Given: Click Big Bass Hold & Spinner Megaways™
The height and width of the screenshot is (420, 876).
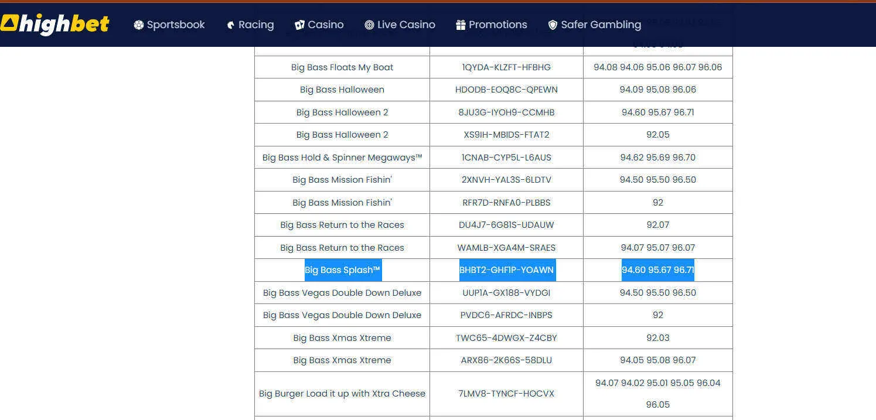Looking at the screenshot, I should [x=342, y=158].
